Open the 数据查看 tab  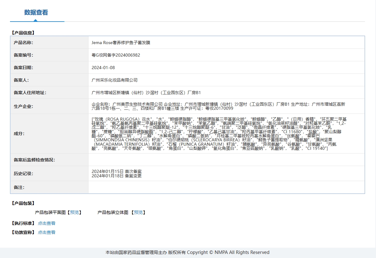coord(36,13)
